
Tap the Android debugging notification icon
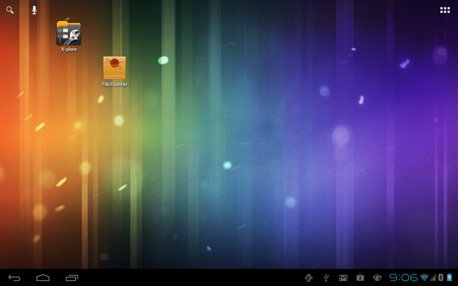[x=309, y=278]
